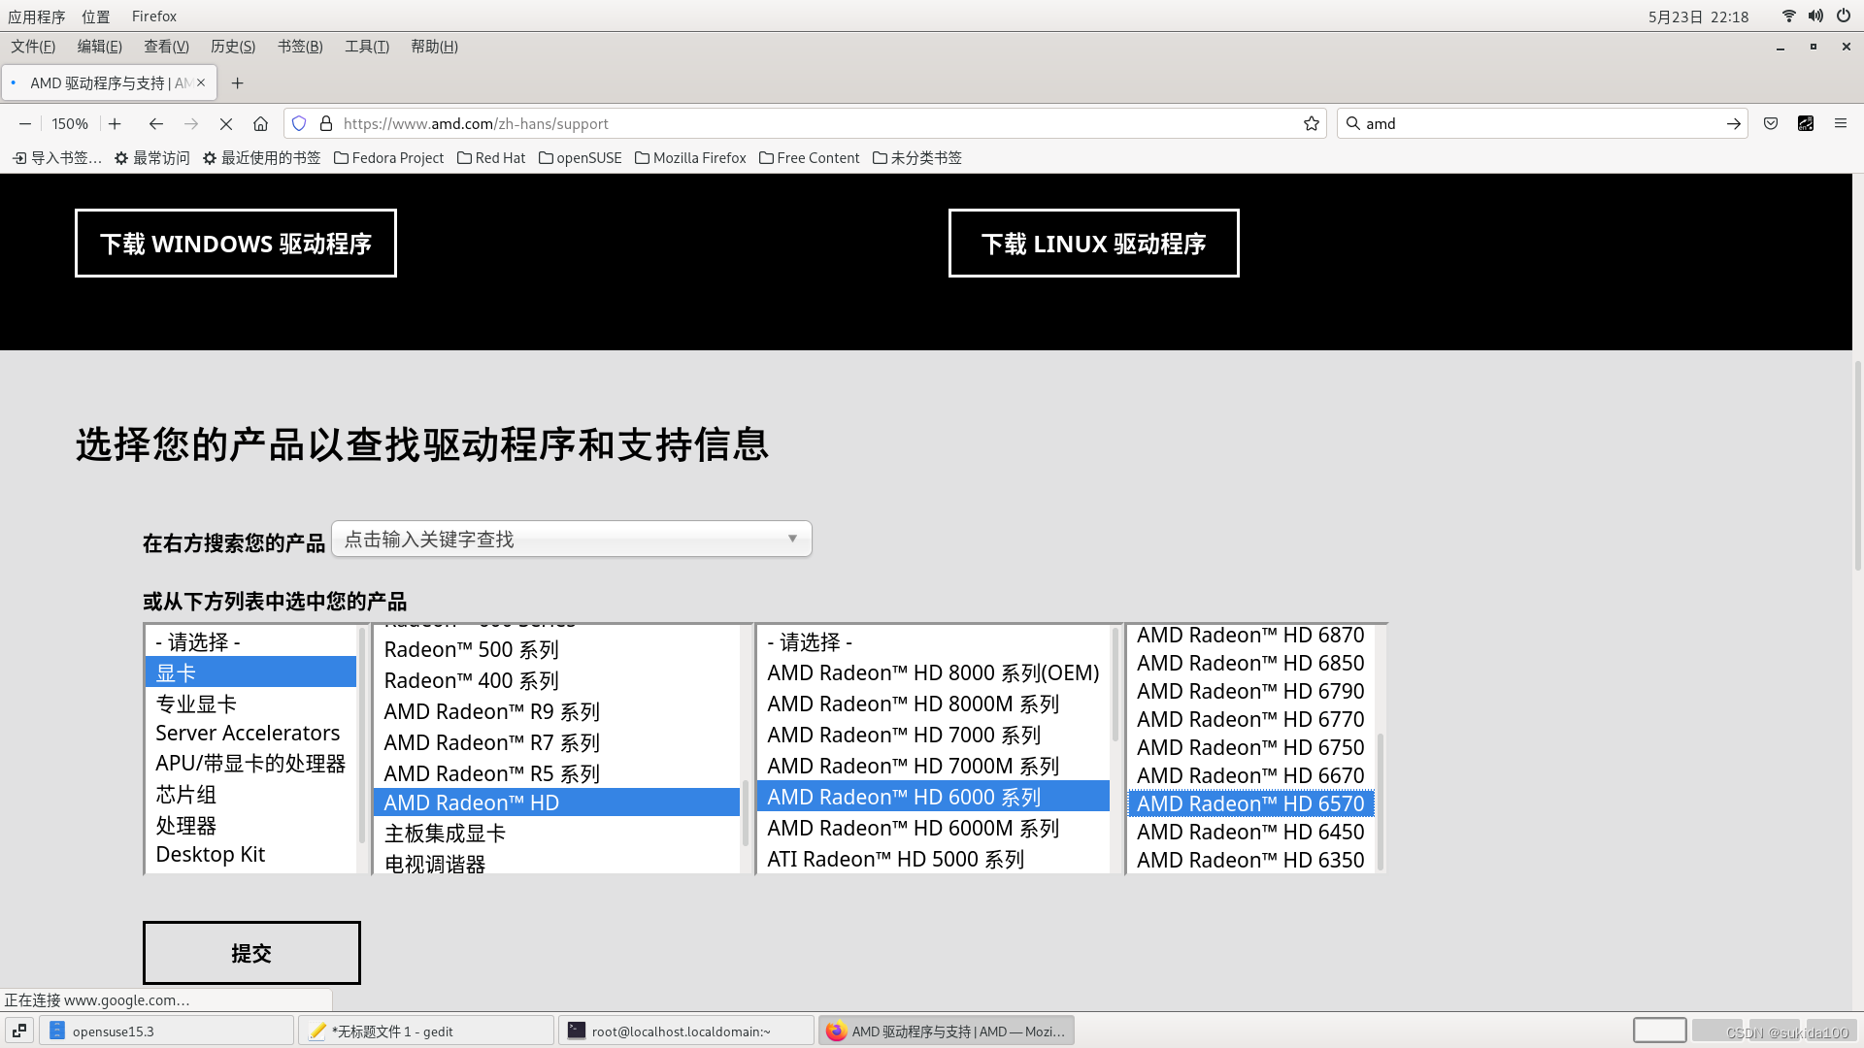Open 最常访问 bookmarks folder
This screenshot has height=1048, width=1864.
coord(151,158)
